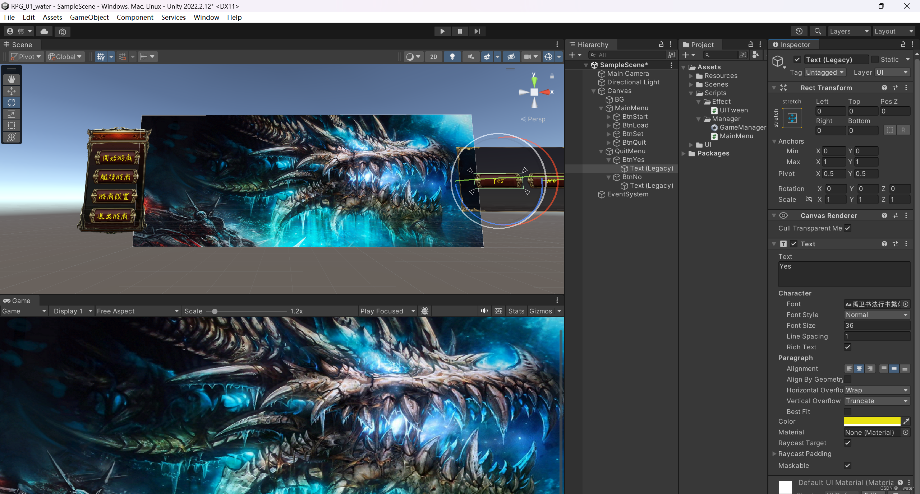Select the Move tool in Scene
920x494 pixels.
point(11,91)
